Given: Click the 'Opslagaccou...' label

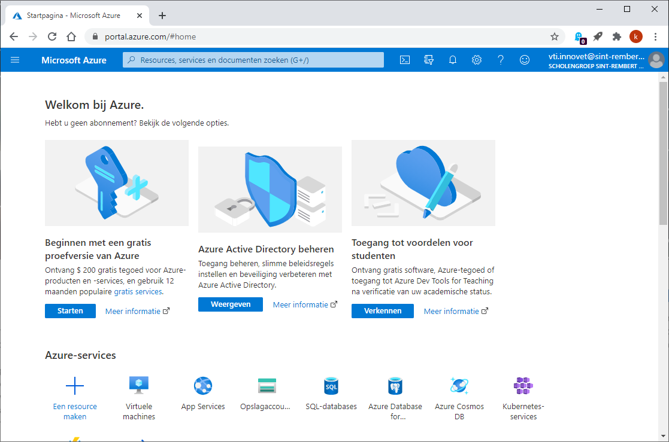Looking at the screenshot, I should (265, 406).
